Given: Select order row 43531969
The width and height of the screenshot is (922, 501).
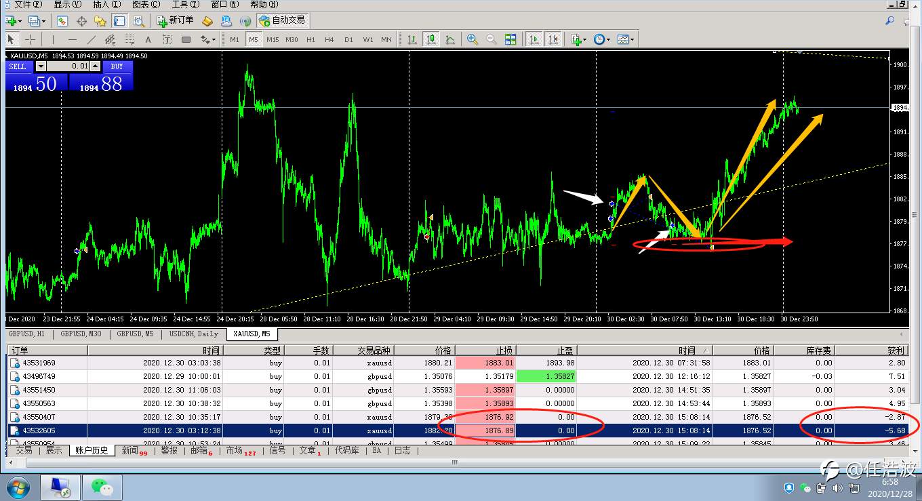Looking at the screenshot, I should pos(458,363).
